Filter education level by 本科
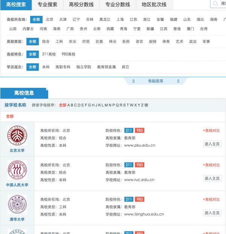 point(46,67)
